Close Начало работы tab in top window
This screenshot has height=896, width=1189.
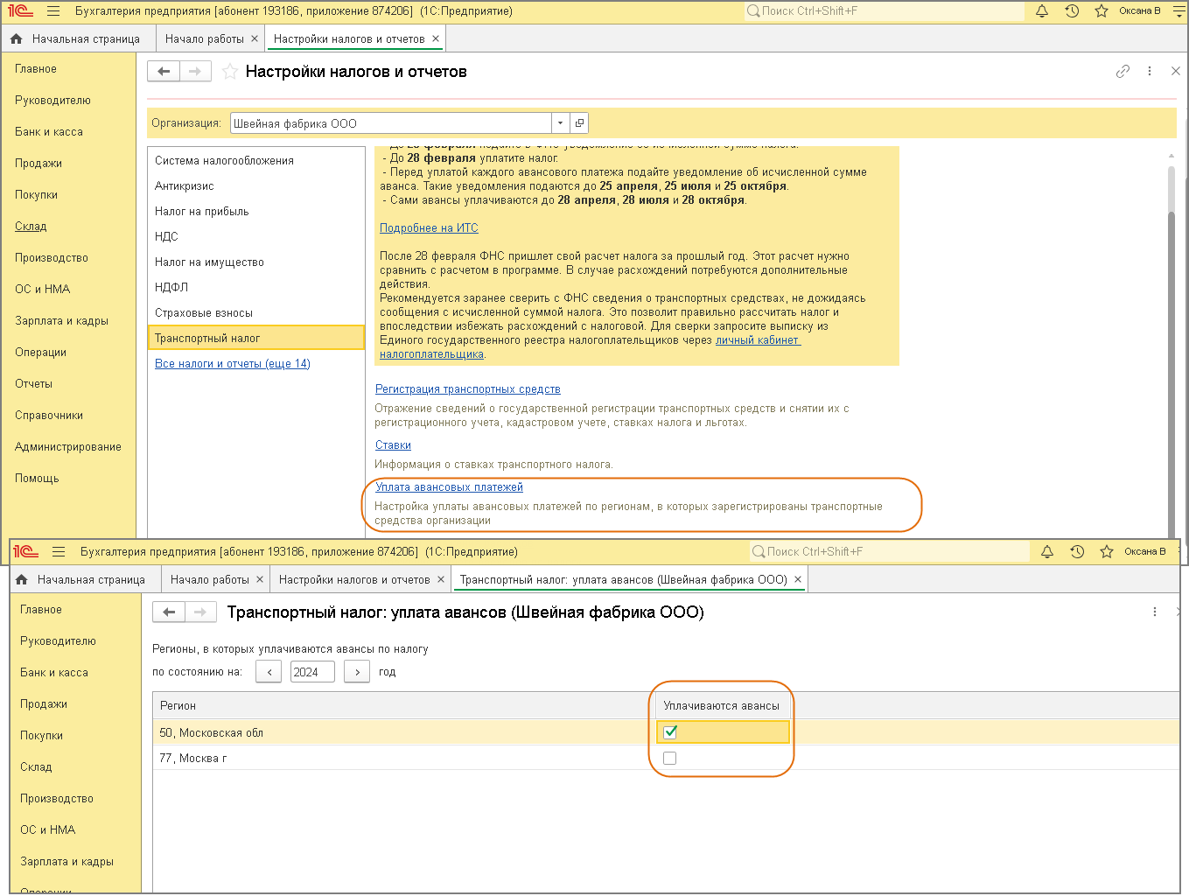255,38
